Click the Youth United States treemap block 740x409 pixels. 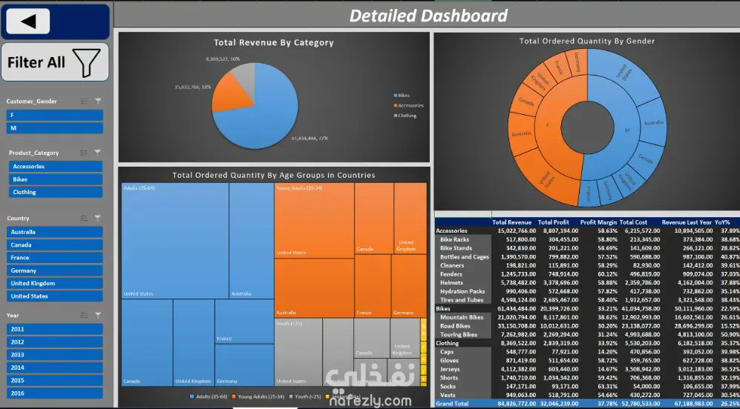click(x=298, y=351)
